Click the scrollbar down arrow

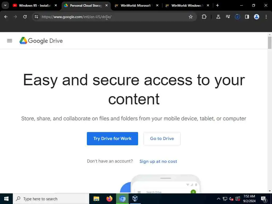click(270, 191)
